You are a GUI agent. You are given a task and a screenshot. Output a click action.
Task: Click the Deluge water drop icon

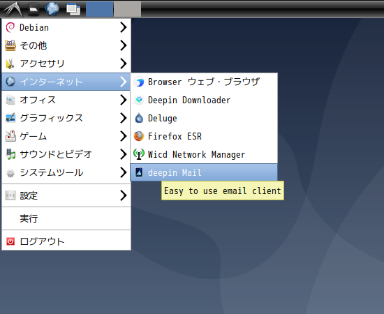pos(139,118)
